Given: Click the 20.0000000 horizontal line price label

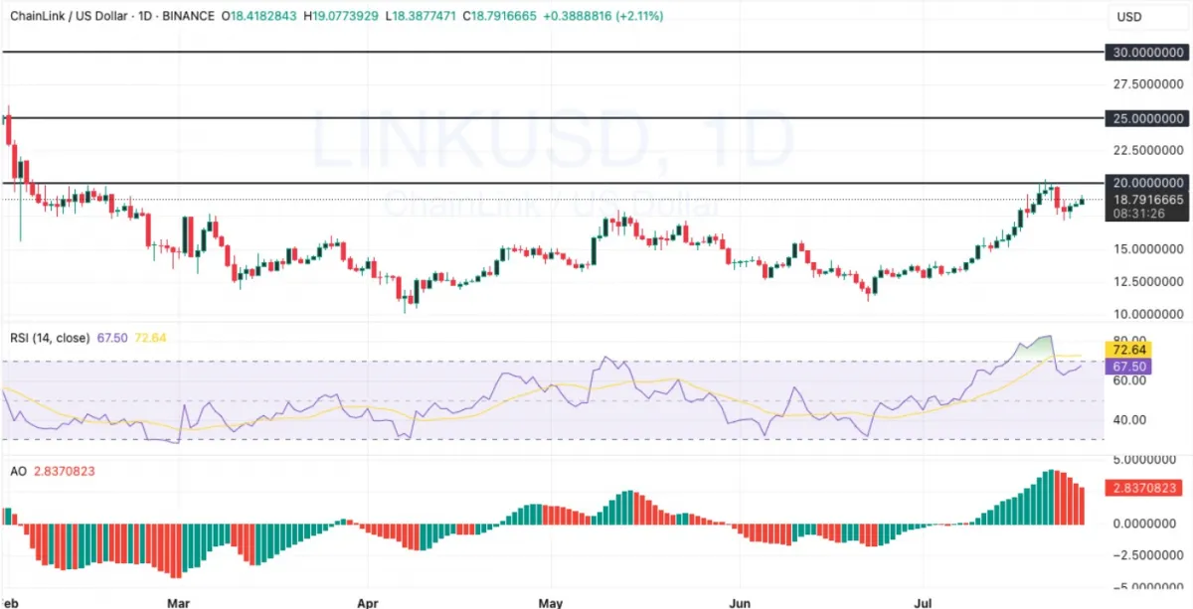Looking at the screenshot, I should [x=1145, y=184].
